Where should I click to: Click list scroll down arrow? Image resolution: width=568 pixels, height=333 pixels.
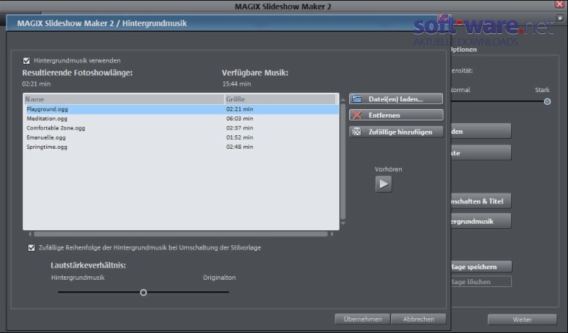(343, 223)
